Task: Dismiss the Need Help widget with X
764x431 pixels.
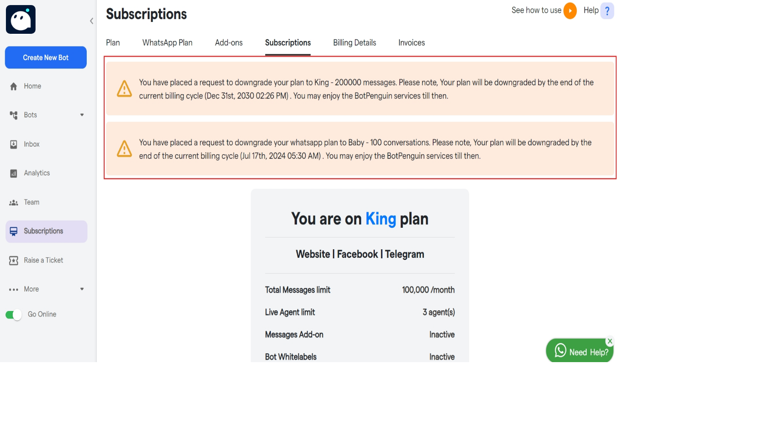Action: (610, 341)
